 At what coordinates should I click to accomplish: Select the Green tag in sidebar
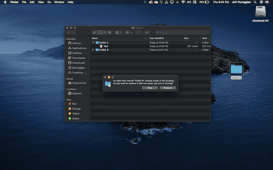pyautogui.click(x=74, y=119)
